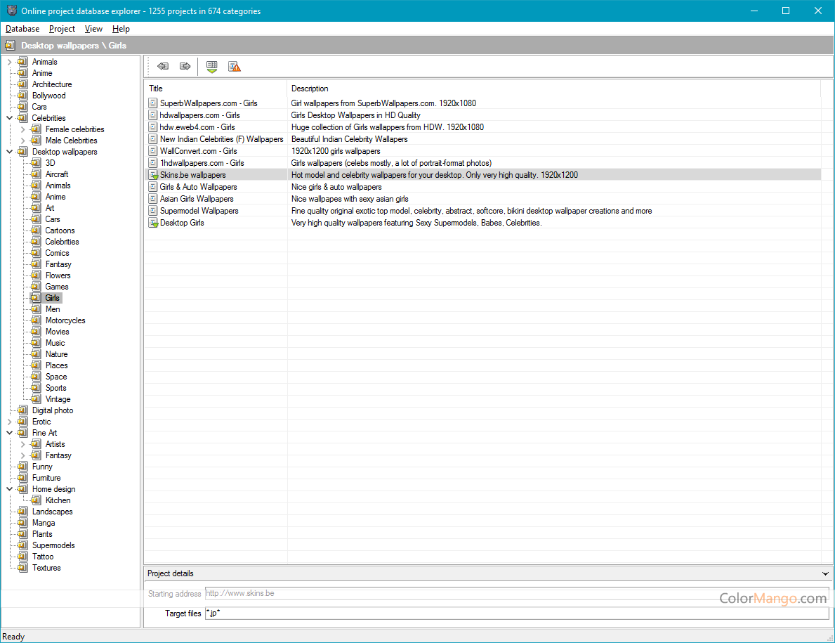The height and width of the screenshot is (643, 835).
Task: Select the Funny category
Action: [x=42, y=467]
